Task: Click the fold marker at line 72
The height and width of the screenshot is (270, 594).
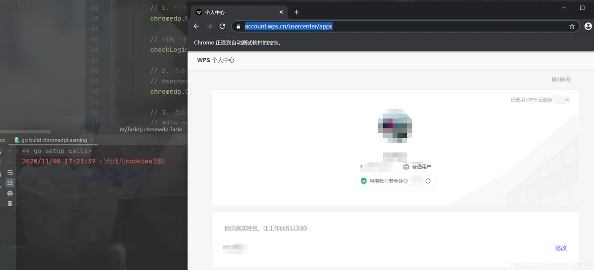Action: click(x=116, y=113)
